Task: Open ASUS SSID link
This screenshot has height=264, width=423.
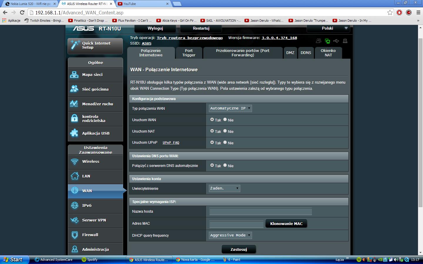Action: pos(147,43)
